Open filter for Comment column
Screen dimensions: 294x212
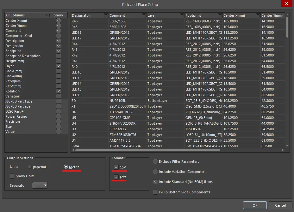[x=144, y=15]
